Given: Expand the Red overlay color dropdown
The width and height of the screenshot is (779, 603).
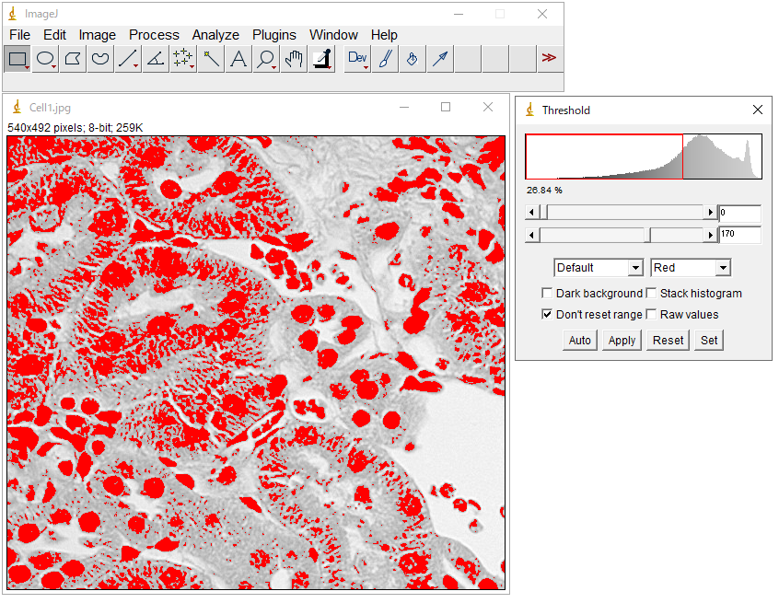Looking at the screenshot, I should (x=690, y=268).
